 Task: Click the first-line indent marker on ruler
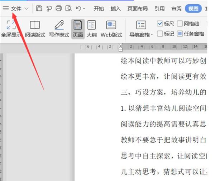(121, 45)
